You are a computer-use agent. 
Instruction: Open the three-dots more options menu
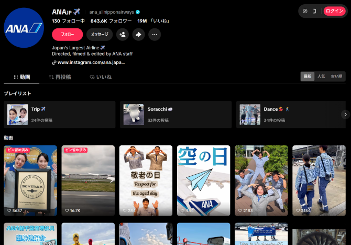[x=155, y=34]
